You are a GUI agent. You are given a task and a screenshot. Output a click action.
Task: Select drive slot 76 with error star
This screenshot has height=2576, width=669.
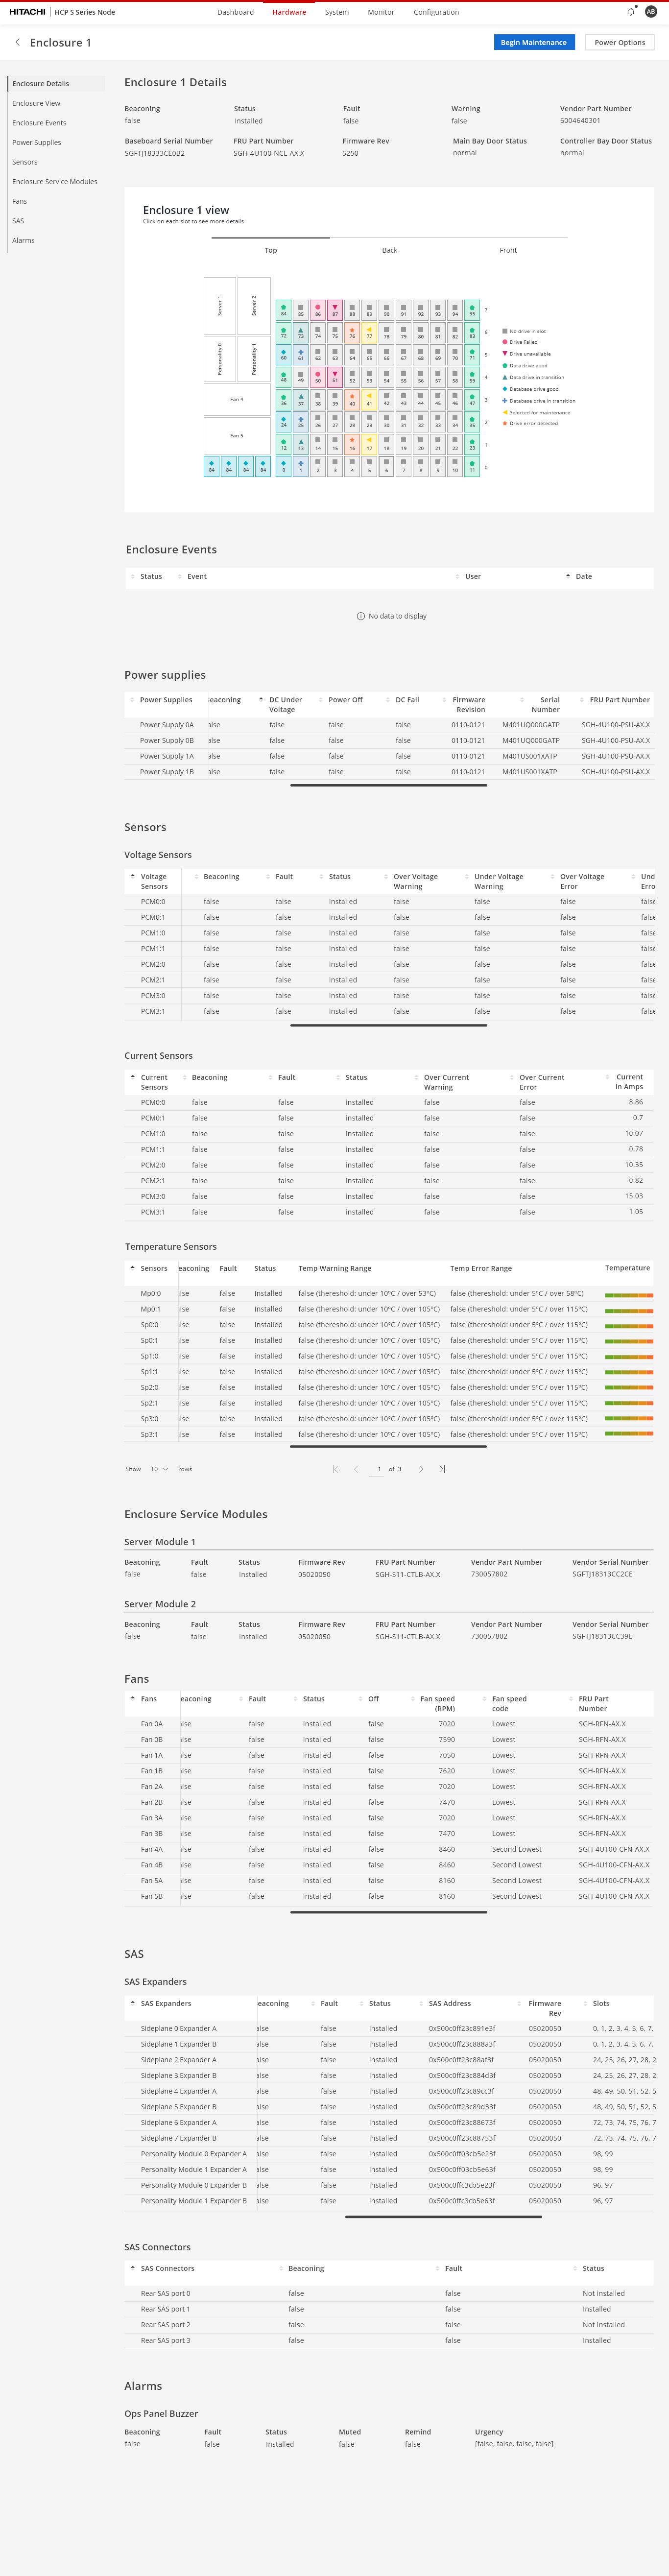[x=352, y=332]
